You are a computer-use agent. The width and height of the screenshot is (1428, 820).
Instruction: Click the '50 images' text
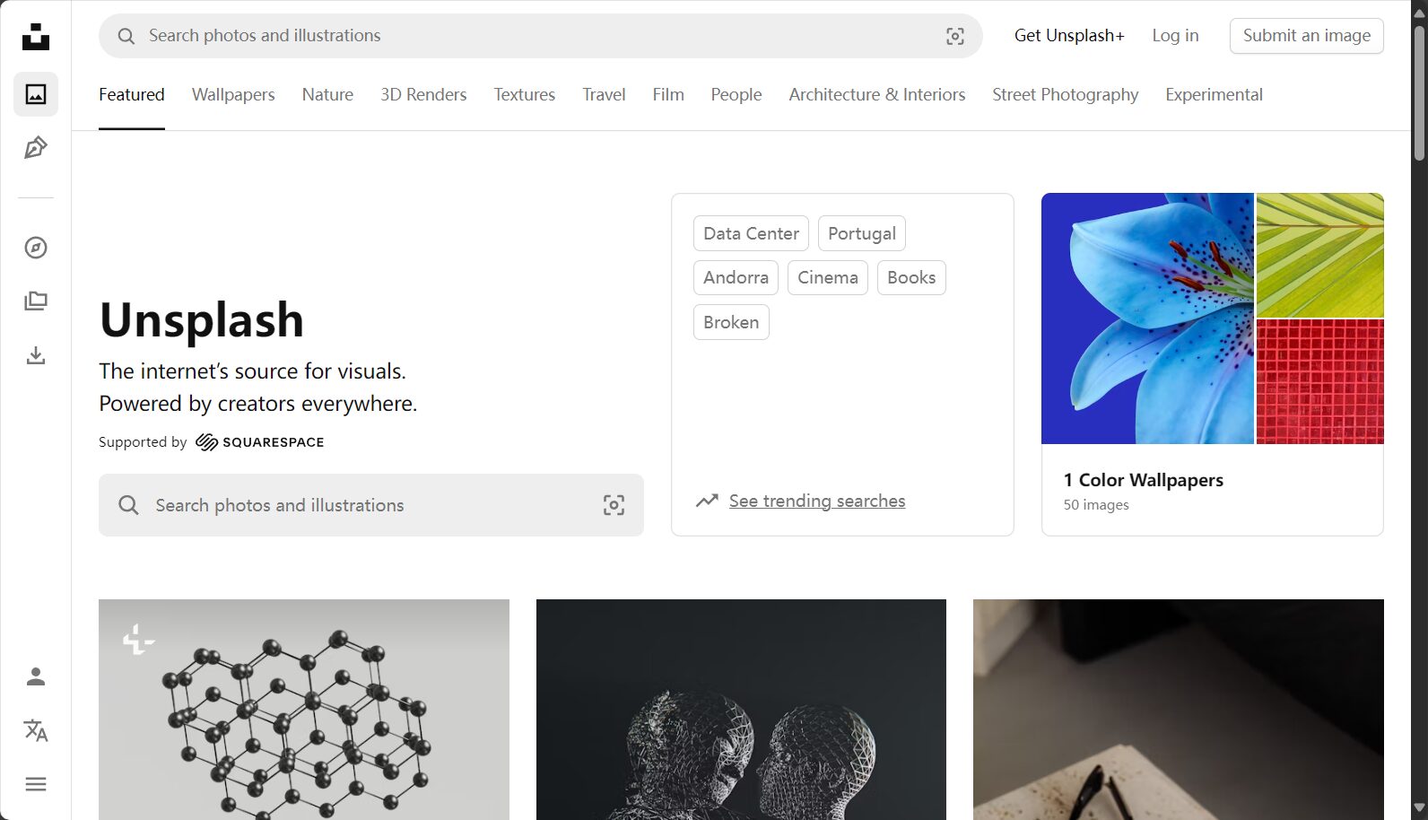pos(1096,505)
